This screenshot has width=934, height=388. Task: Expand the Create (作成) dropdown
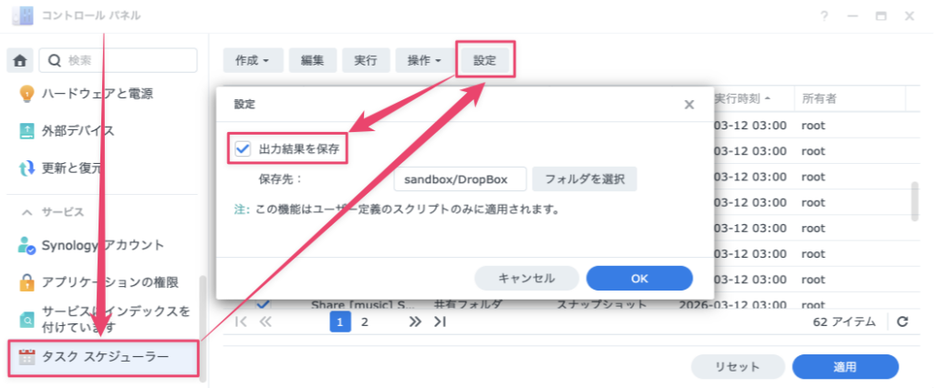pos(253,60)
